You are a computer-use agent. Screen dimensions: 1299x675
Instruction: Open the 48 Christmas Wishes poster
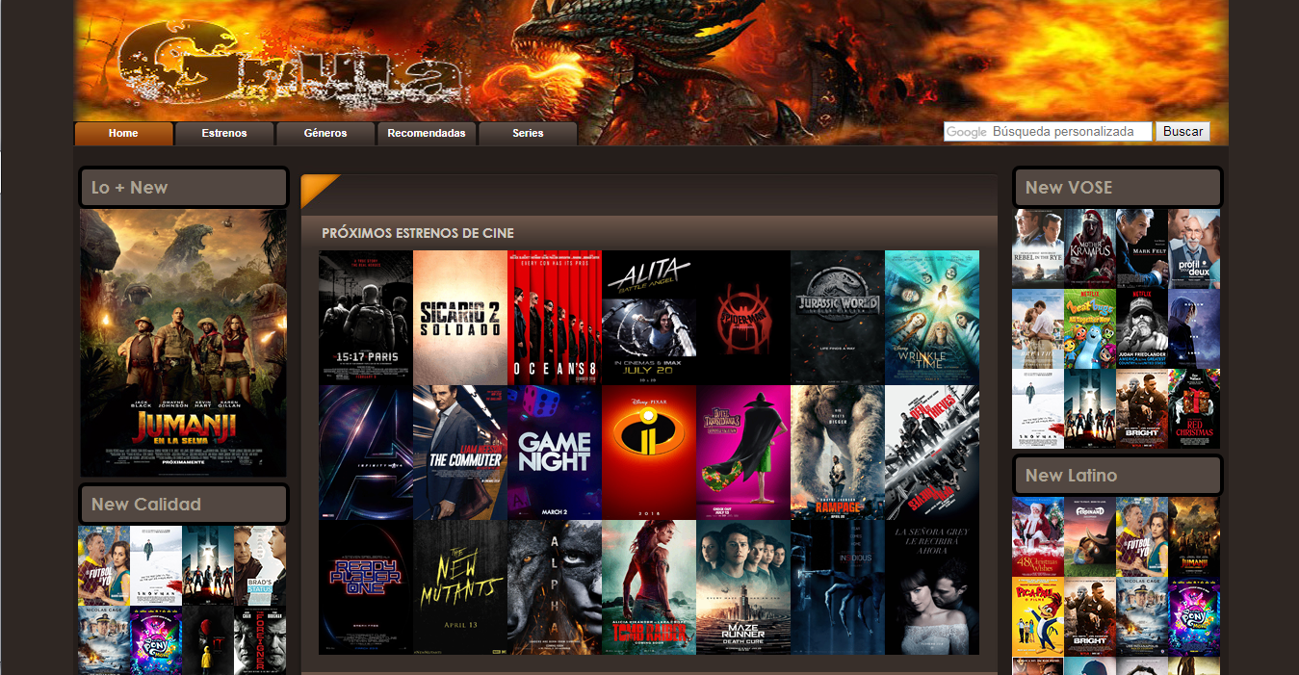click(1038, 536)
